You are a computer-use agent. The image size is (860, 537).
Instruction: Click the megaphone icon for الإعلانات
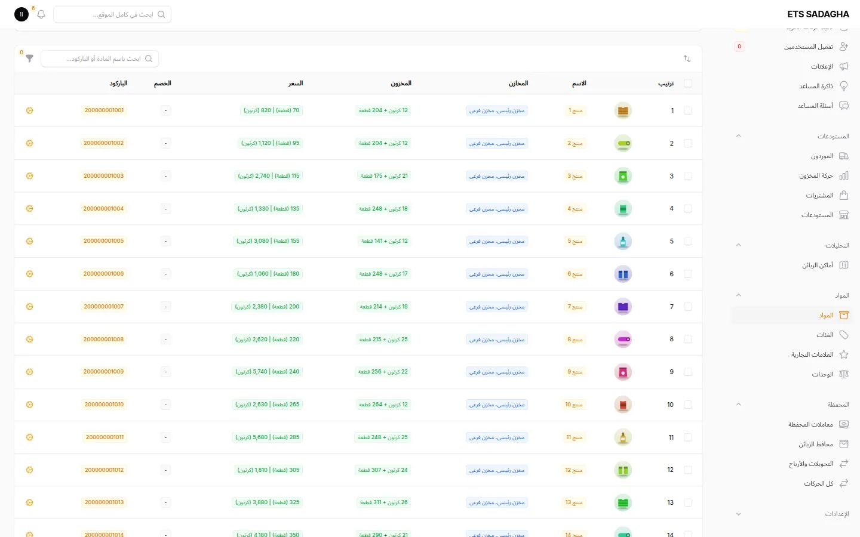click(x=844, y=66)
